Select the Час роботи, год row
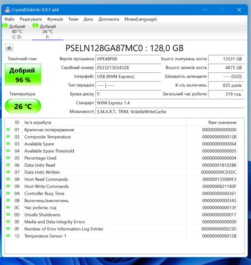The width and height of the screenshot is (251, 265). pos(121,207)
